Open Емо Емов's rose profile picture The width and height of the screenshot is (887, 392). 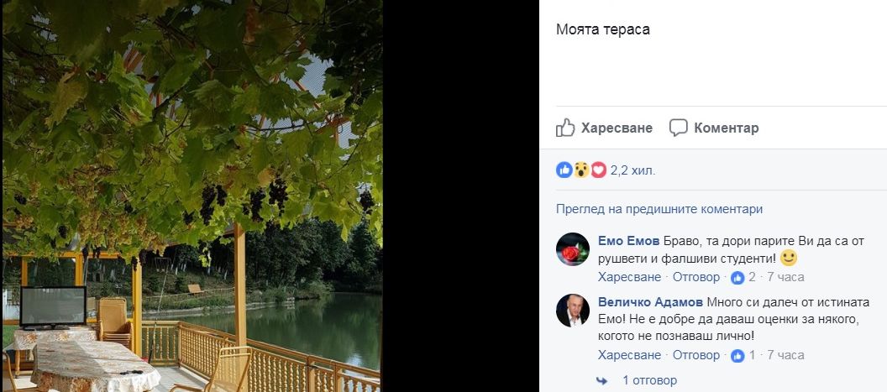(x=573, y=249)
